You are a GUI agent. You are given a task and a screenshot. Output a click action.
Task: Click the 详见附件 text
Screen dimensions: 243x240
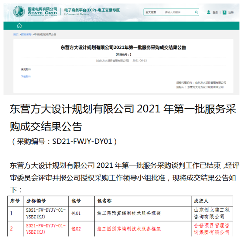tap(26, 69)
